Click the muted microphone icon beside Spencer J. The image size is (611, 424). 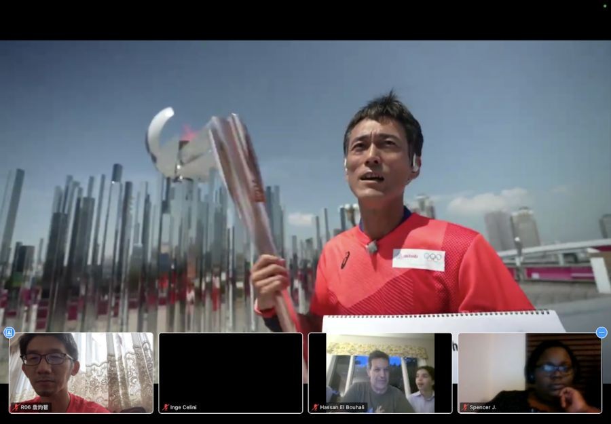click(x=464, y=407)
